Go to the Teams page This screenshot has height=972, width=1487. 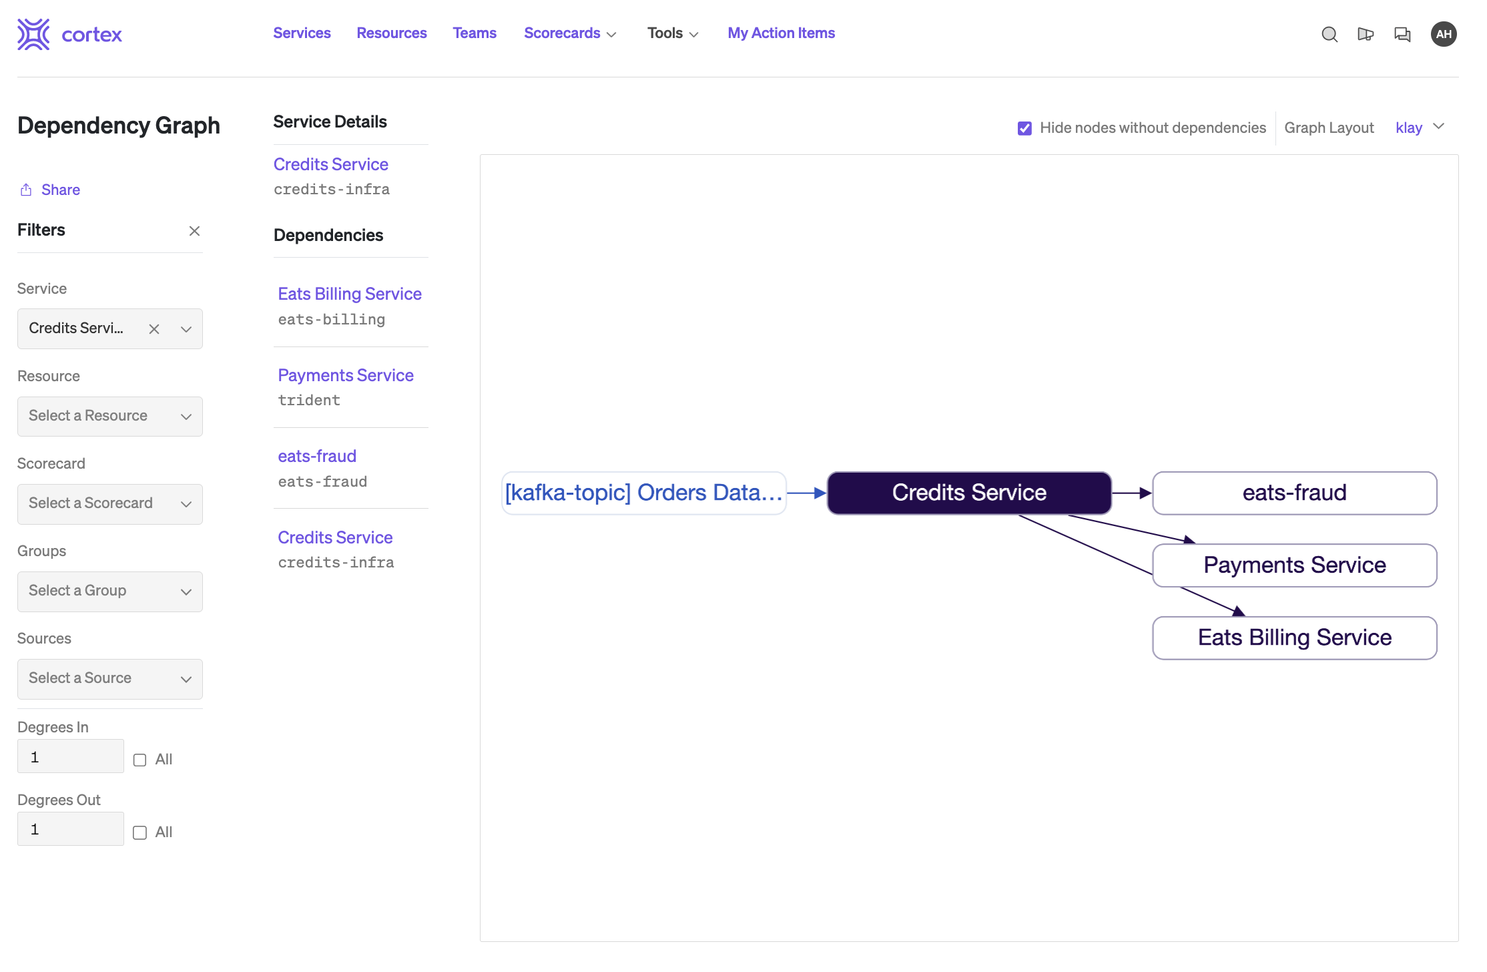tap(475, 33)
